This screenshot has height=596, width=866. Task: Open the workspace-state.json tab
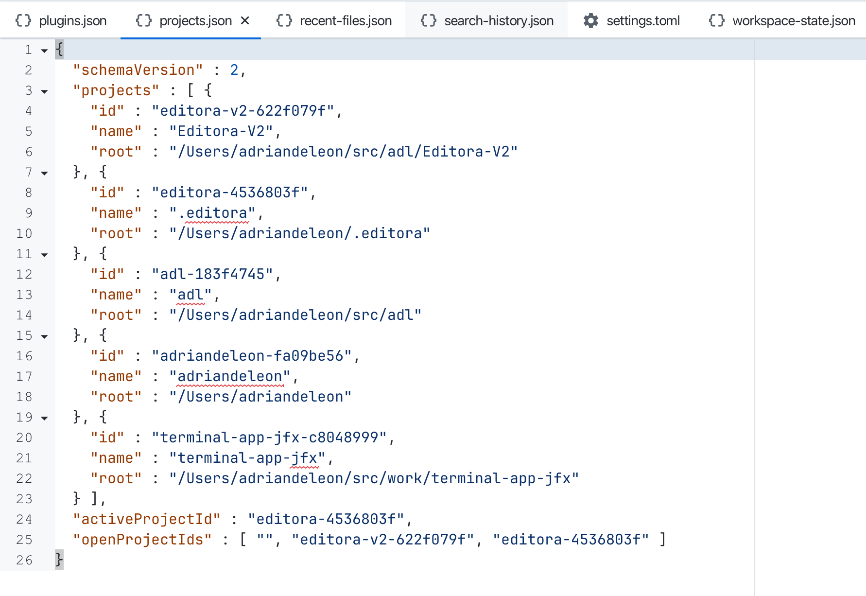(x=781, y=20)
